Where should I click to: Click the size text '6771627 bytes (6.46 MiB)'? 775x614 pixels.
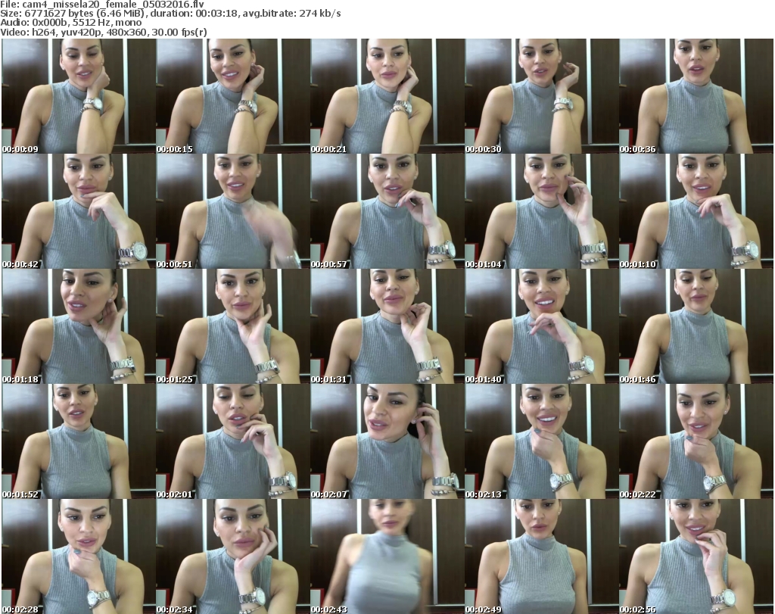pyautogui.click(x=86, y=14)
